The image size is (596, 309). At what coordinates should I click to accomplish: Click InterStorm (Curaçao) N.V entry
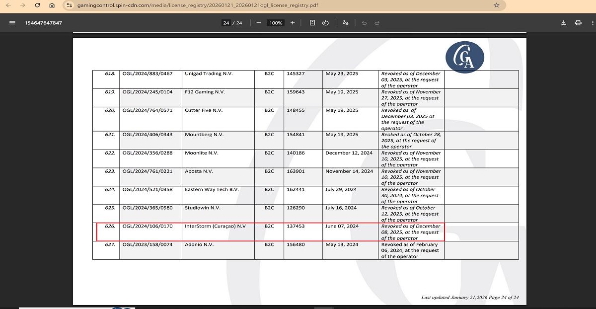tap(215, 226)
